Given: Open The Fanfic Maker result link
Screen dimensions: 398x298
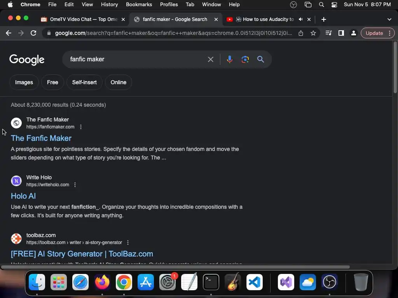Looking at the screenshot, I should (41, 138).
